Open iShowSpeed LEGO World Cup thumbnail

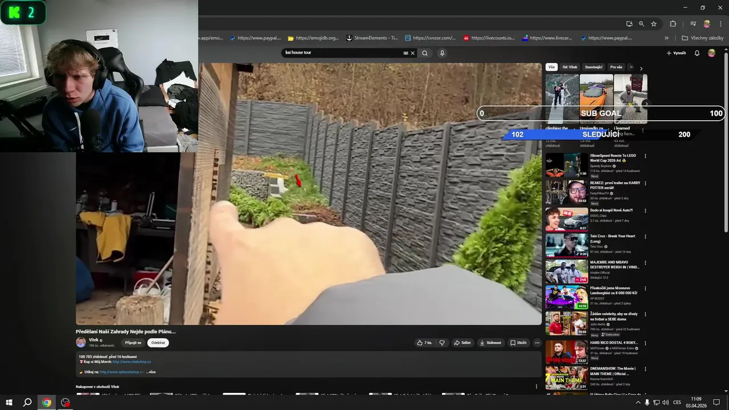(x=567, y=165)
